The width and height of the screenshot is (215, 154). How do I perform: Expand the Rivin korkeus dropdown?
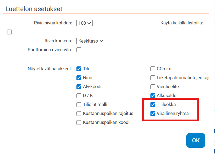91,41
